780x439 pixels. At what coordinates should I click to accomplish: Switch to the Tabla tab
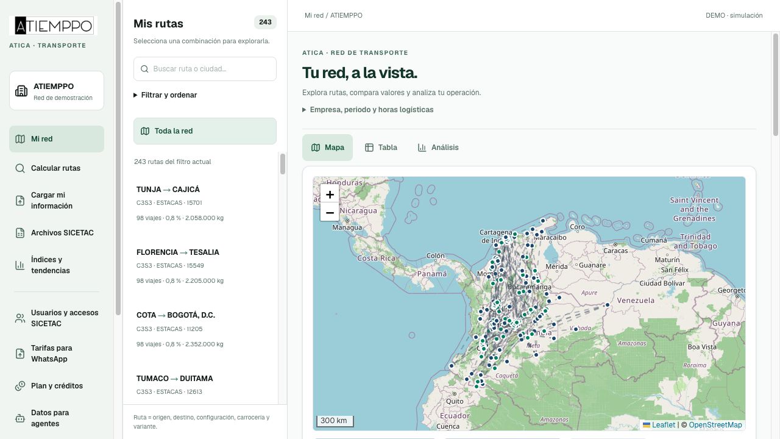click(381, 148)
